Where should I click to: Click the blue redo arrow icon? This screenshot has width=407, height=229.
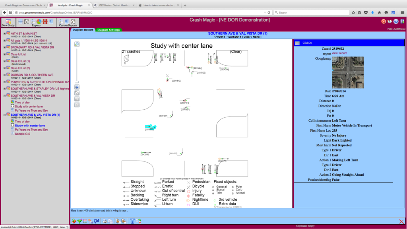point(97,221)
